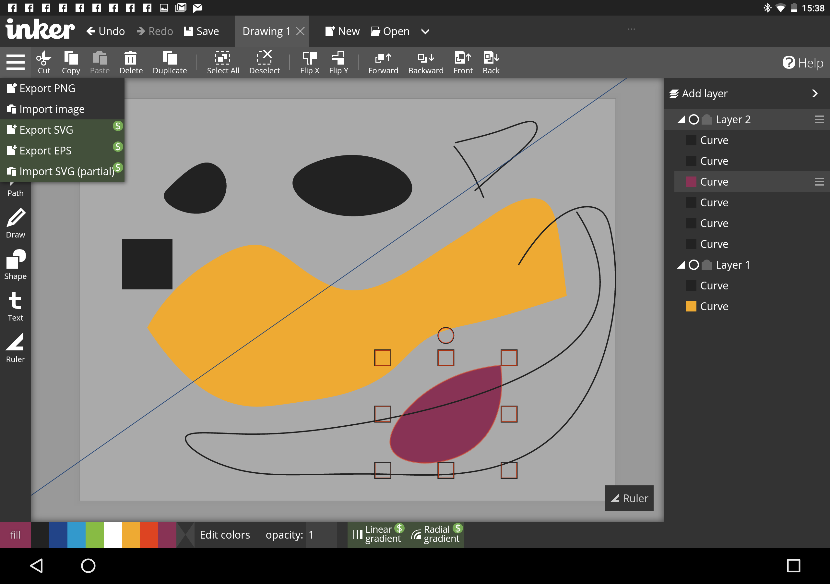This screenshot has width=830, height=584.
Task: Pick the green color swatch
Action: [x=95, y=534]
